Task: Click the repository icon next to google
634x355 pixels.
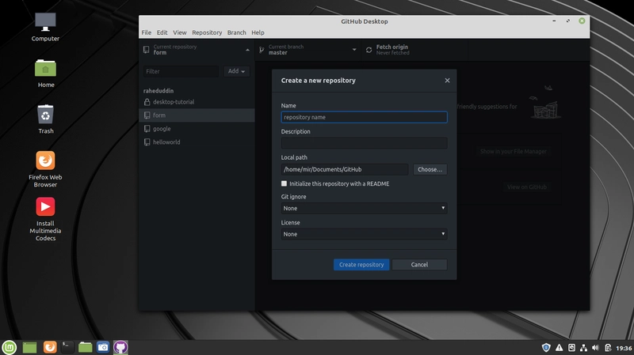Action: pos(147,129)
